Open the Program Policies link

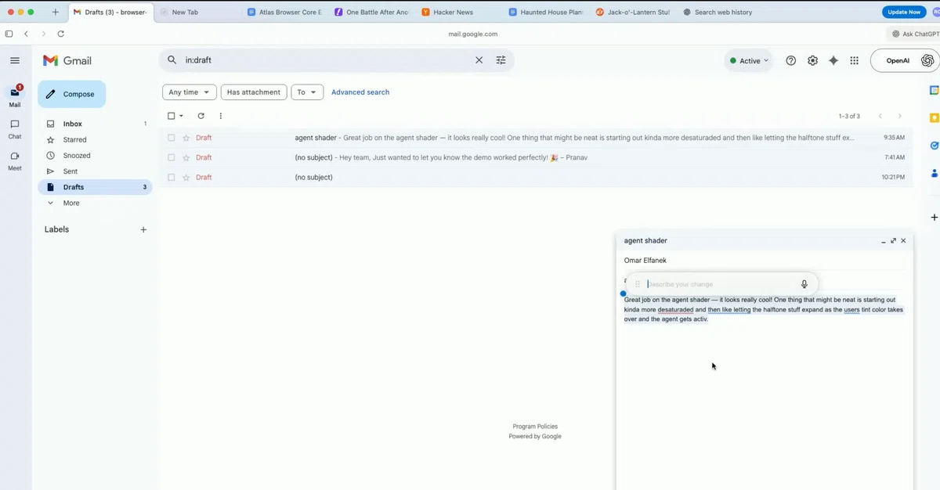pos(535,427)
